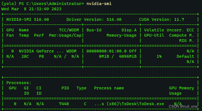The image size is (202, 111).
Task: Click the 1% GPU utilization value
Action: click(159, 56)
